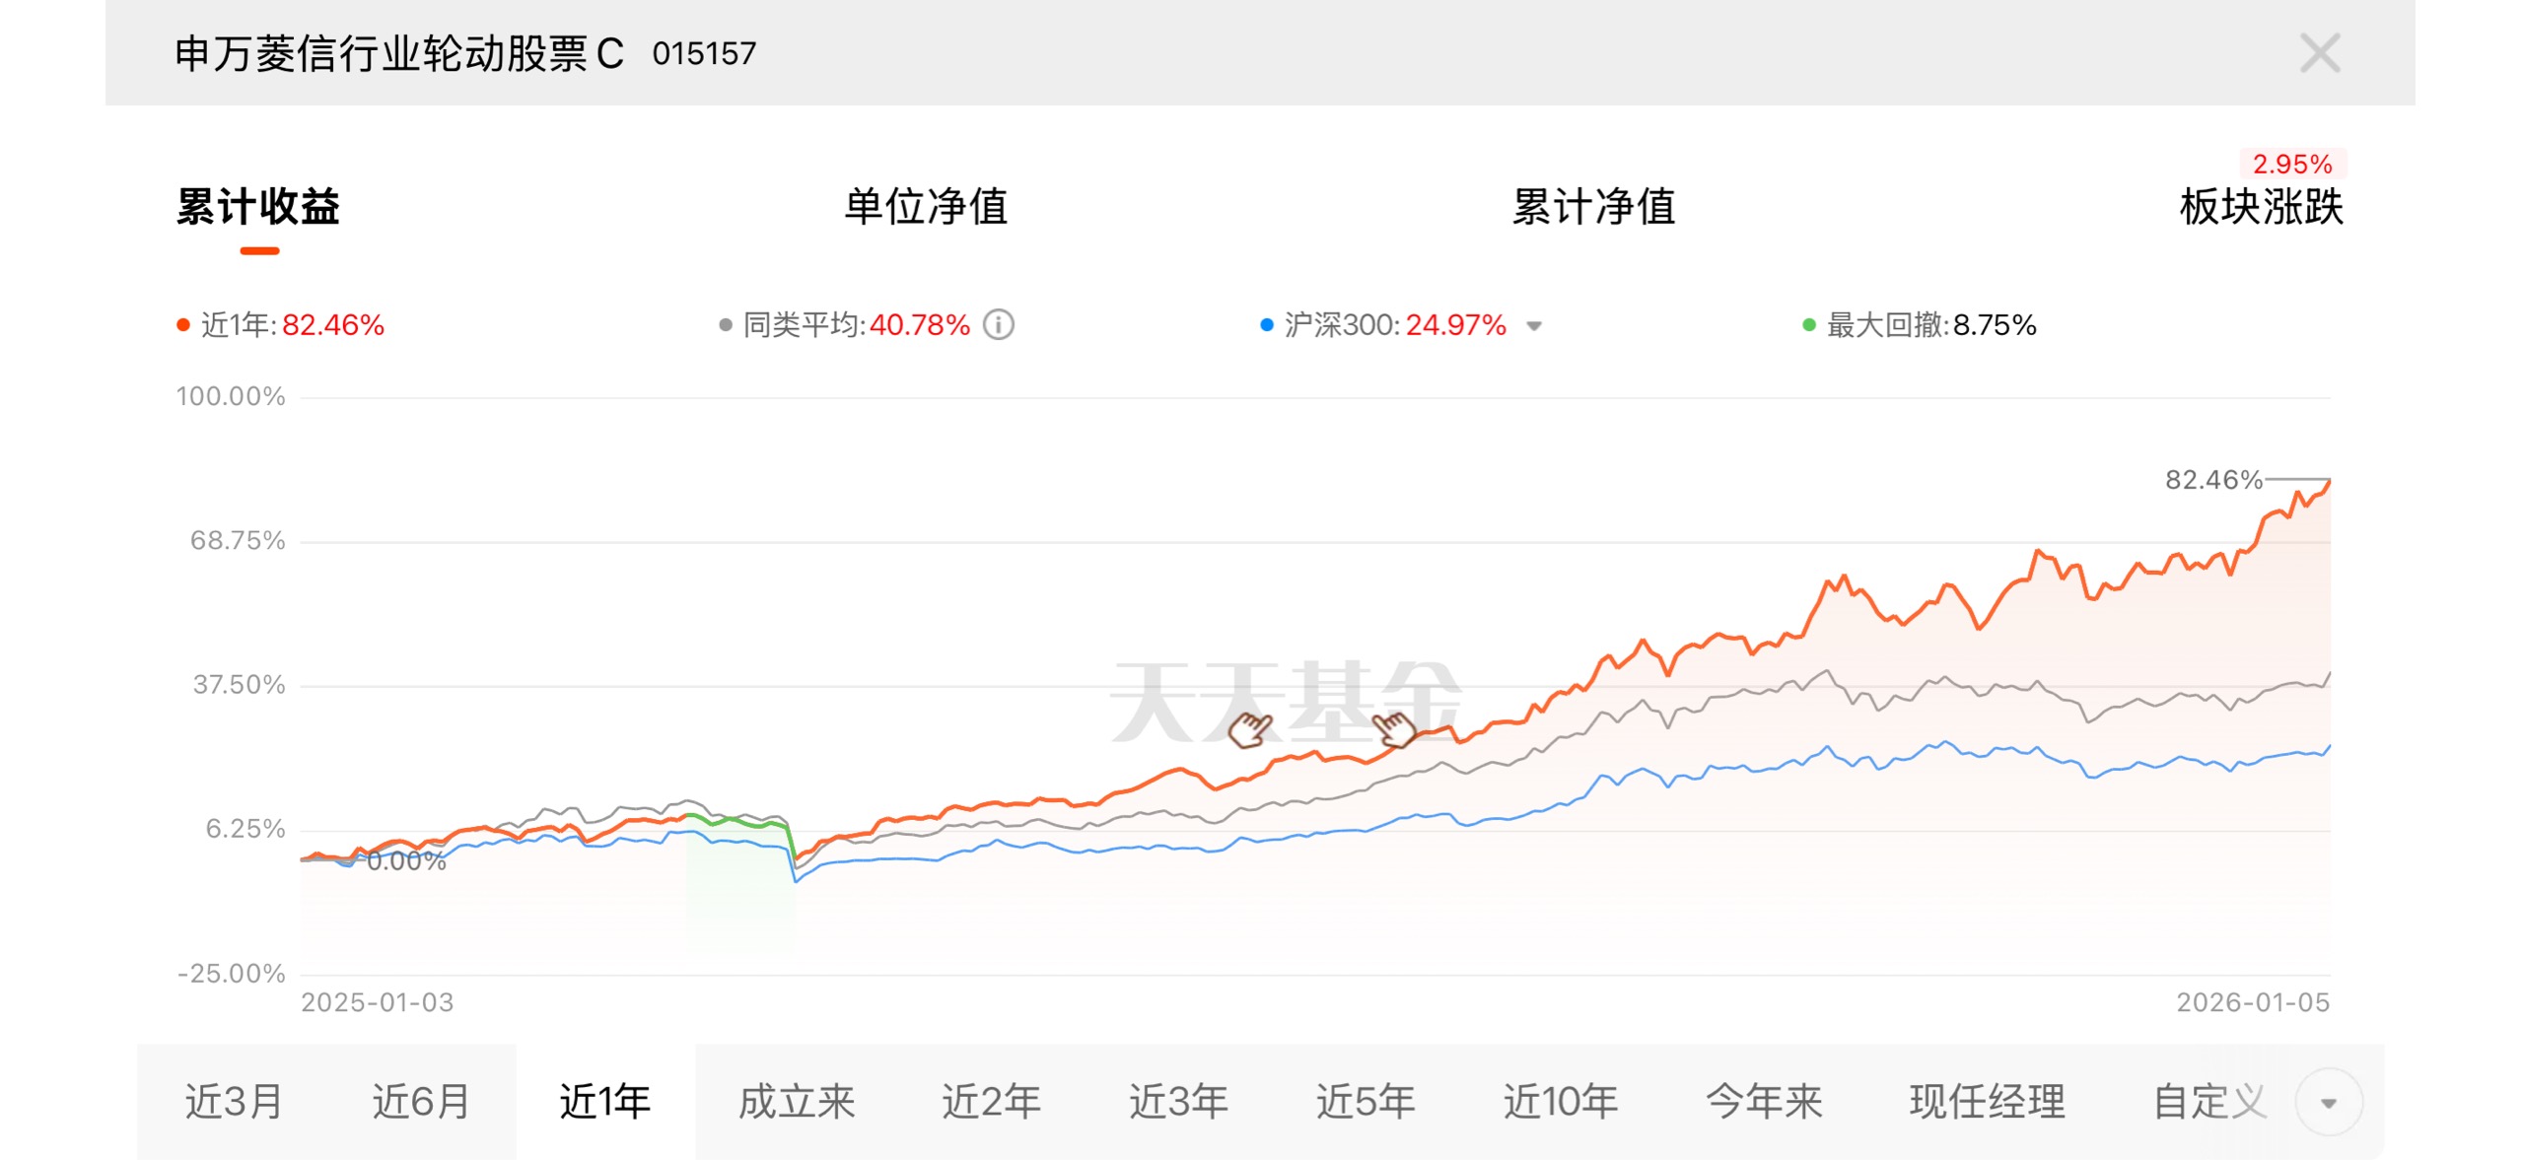Click the info icon beside 同类平均
This screenshot has width=2522, height=1160.
[x=999, y=324]
